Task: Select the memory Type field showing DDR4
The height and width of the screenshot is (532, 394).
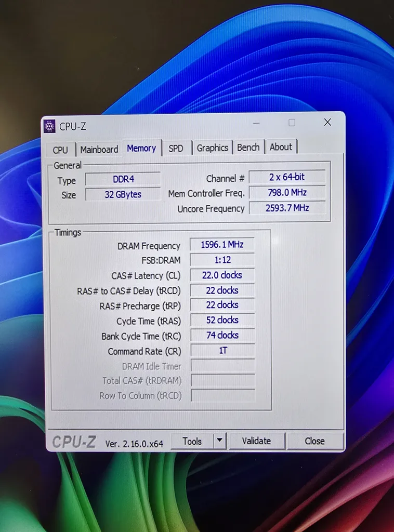Action: click(x=123, y=179)
